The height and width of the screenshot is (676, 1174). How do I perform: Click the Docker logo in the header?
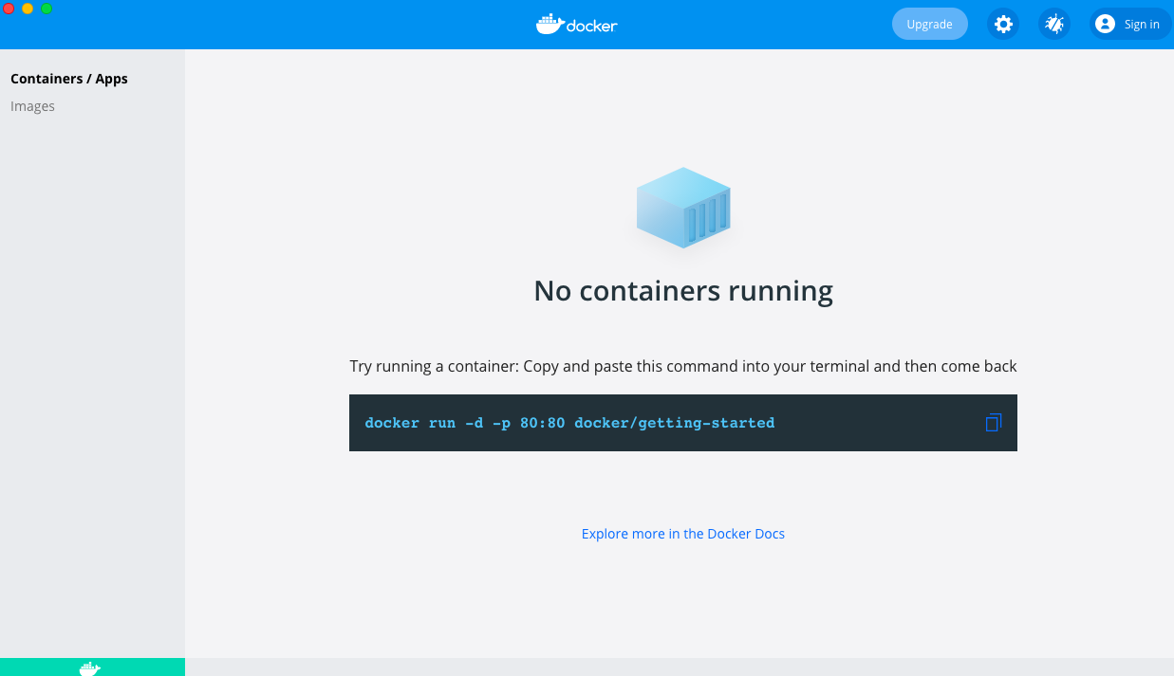coord(577,25)
